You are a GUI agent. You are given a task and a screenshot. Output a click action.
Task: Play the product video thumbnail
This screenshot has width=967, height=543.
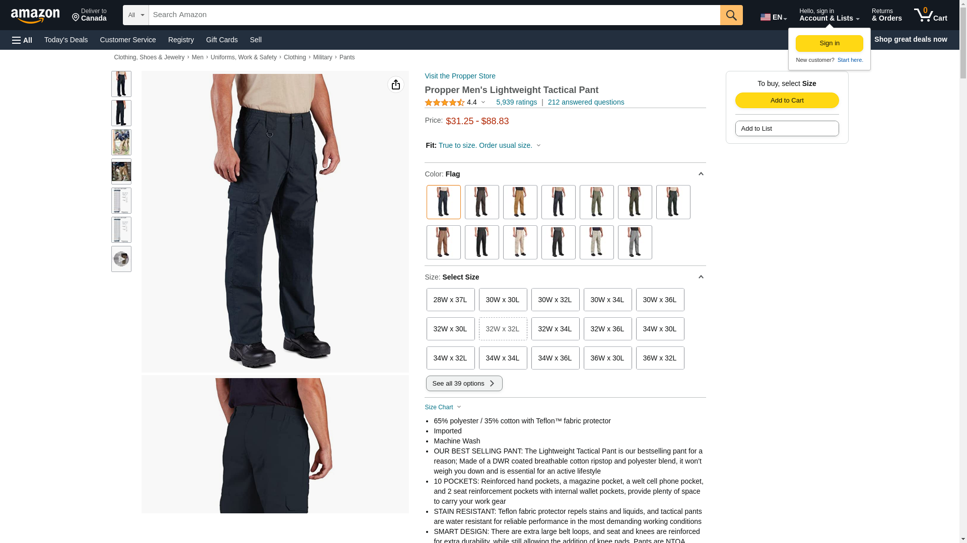pyautogui.click(x=121, y=259)
